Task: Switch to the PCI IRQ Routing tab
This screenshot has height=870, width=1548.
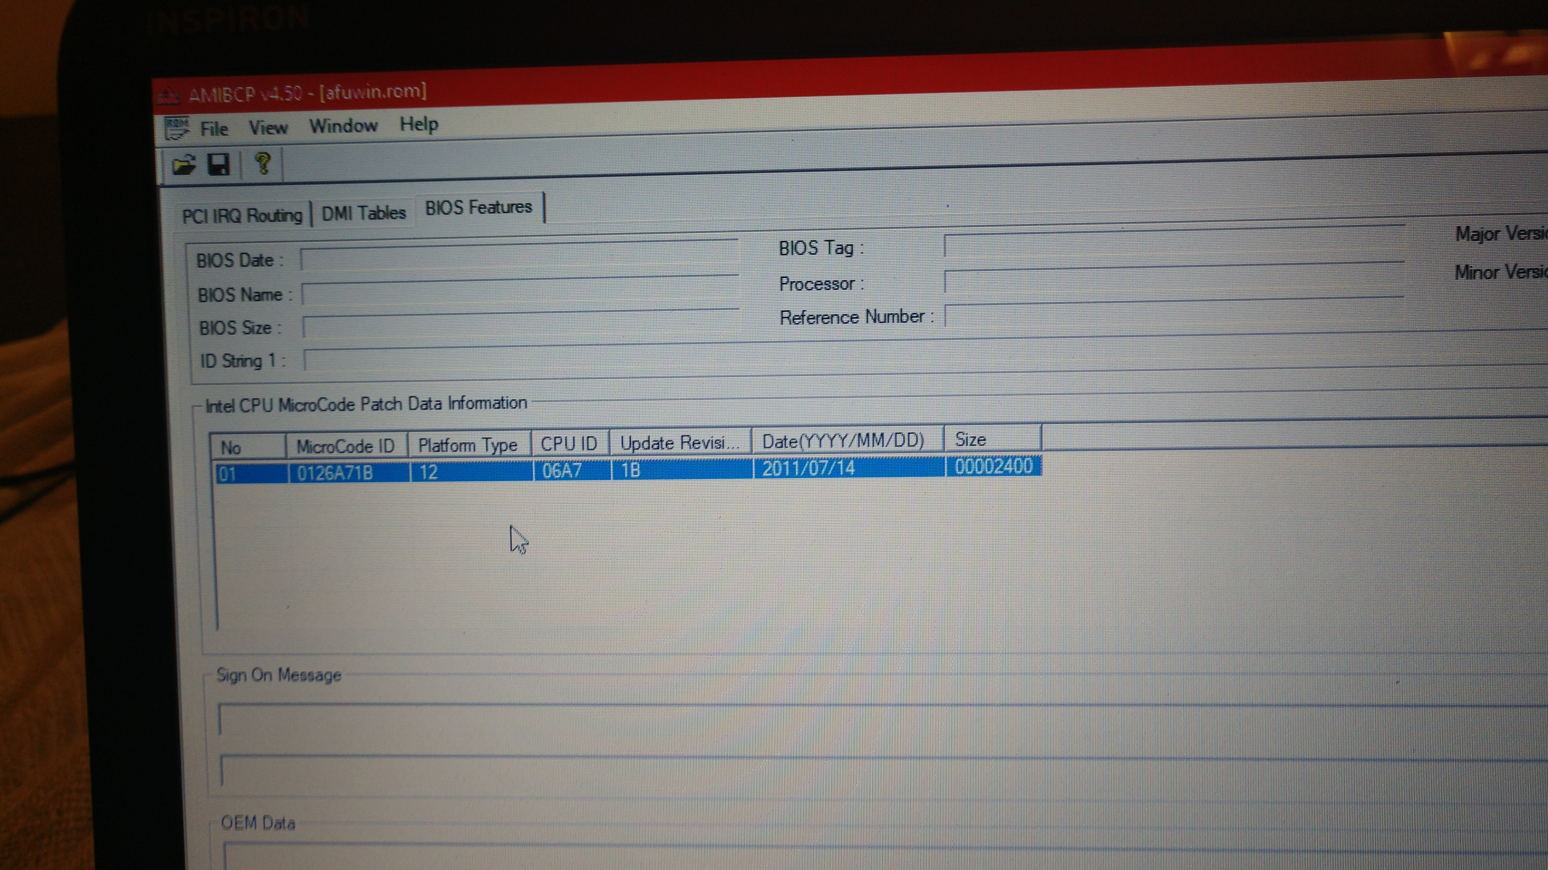Action: click(x=242, y=215)
